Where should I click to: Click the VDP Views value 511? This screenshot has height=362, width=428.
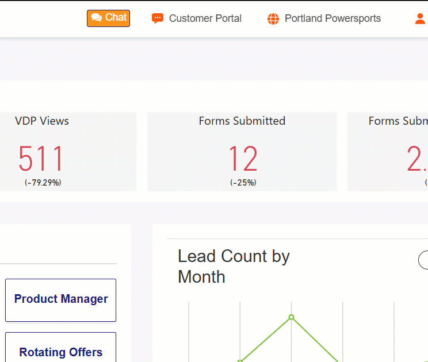coord(41,158)
